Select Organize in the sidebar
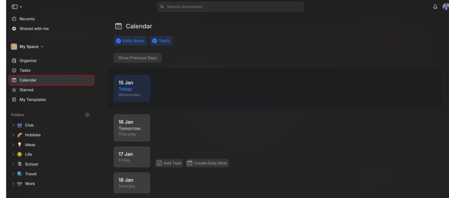The height and width of the screenshot is (198, 449). tap(27, 61)
